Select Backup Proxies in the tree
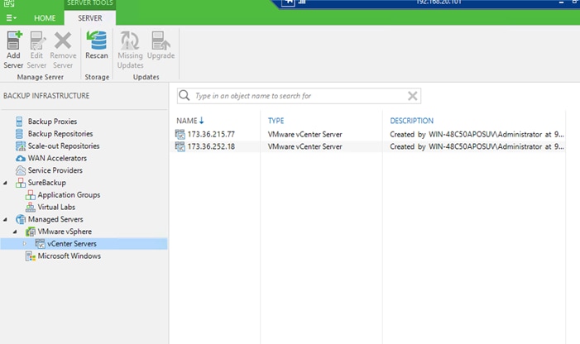580x344 pixels. coord(52,122)
